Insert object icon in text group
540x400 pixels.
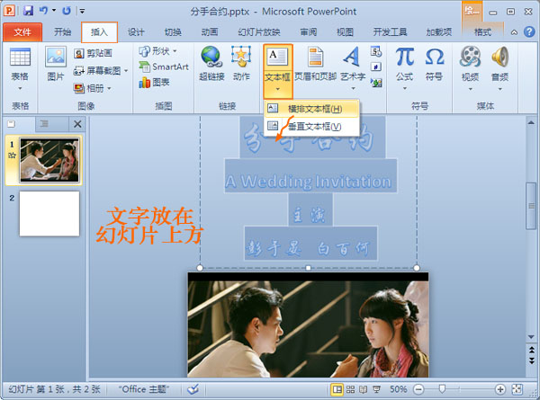(x=375, y=82)
